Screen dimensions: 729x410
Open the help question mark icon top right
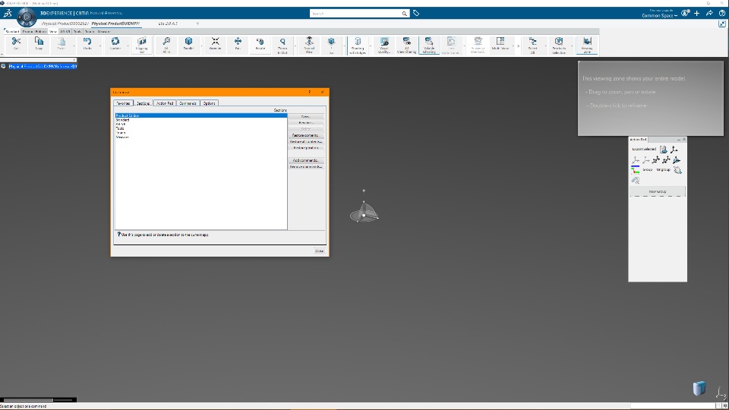click(722, 14)
